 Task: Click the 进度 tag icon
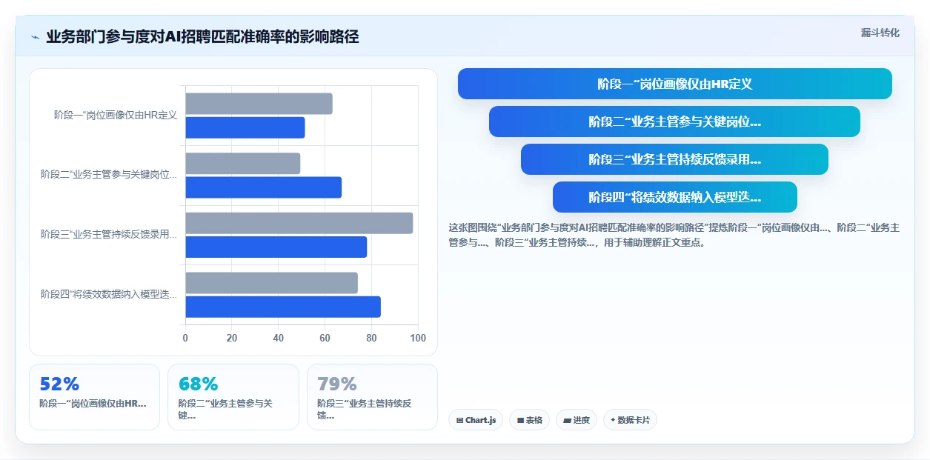point(567,420)
